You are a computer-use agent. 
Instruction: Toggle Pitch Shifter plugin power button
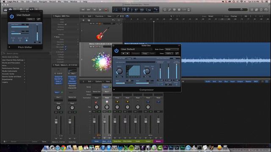(x=12, y=16)
